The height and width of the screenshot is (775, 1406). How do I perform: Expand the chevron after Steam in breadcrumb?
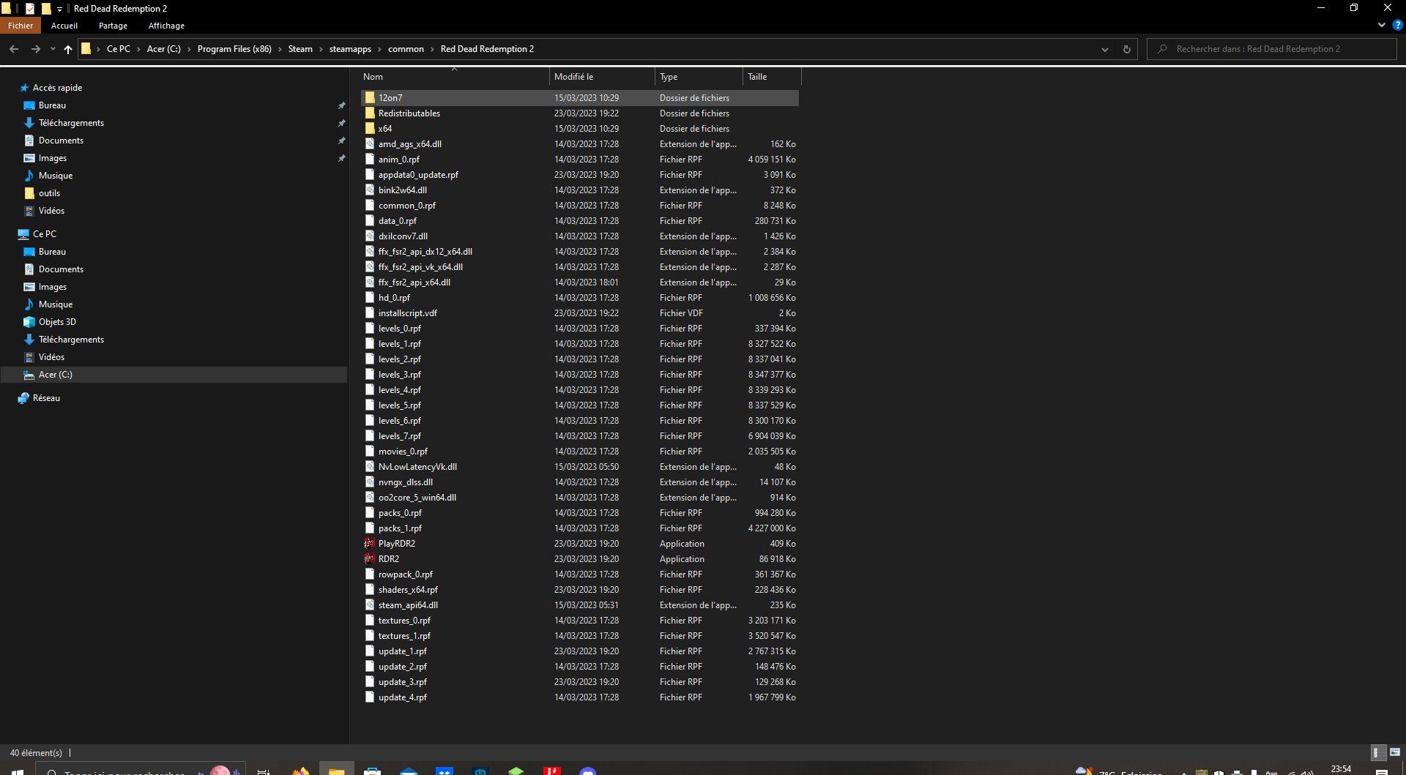coord(321,49)
